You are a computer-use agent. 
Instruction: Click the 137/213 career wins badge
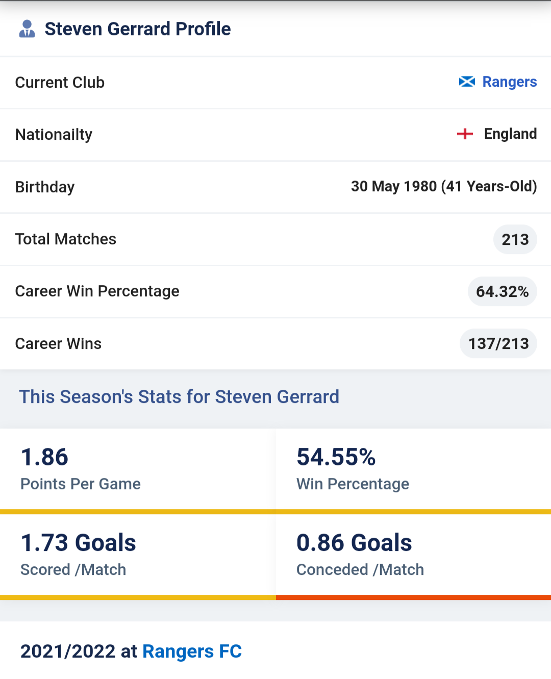coord(498,343)
